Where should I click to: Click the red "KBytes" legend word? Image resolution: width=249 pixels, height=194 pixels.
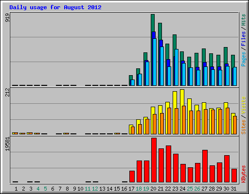pos(243,174)
